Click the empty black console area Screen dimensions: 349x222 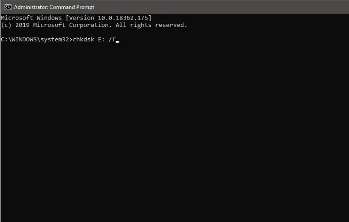pos(174,136)
